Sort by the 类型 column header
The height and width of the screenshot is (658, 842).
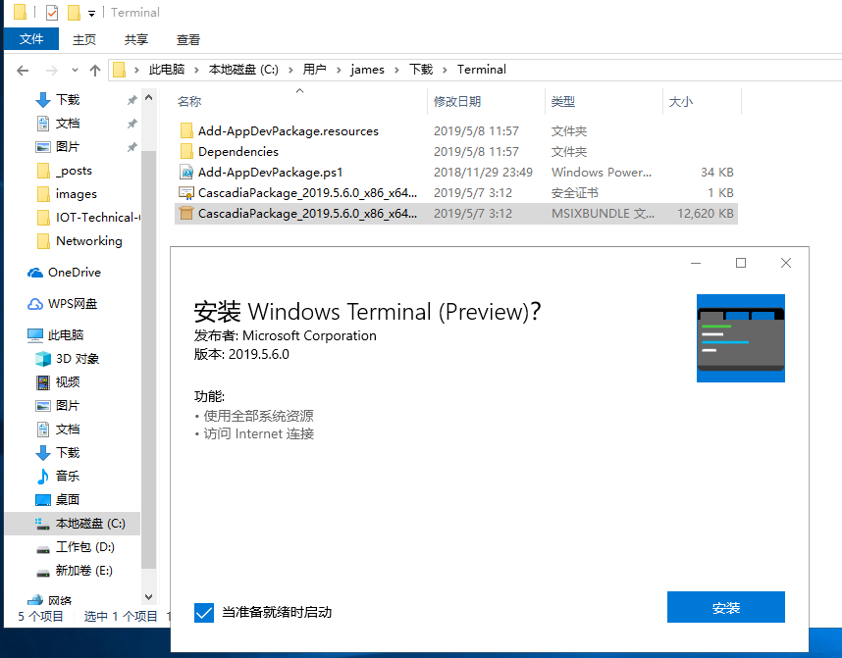(562, 101)
